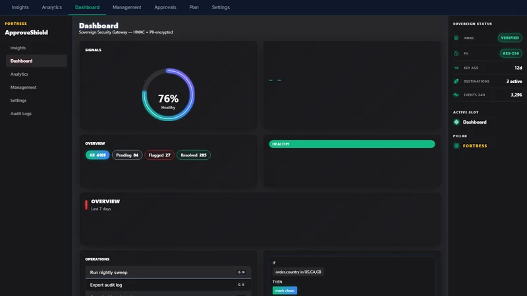Click the AES-256 PII badge
527x296 pixels.
(x=511, y=53)
